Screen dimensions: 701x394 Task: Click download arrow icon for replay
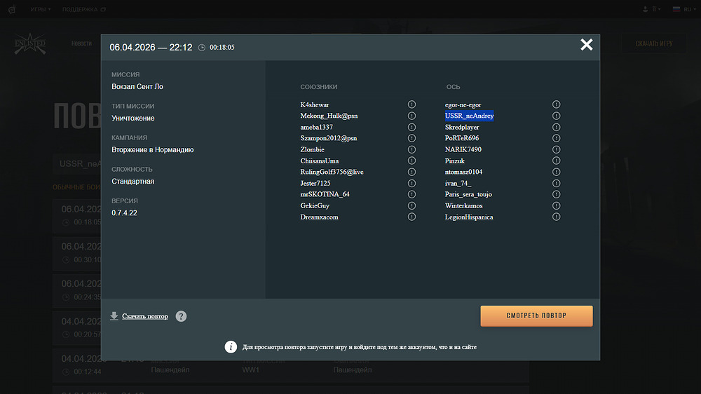(114, 316)
